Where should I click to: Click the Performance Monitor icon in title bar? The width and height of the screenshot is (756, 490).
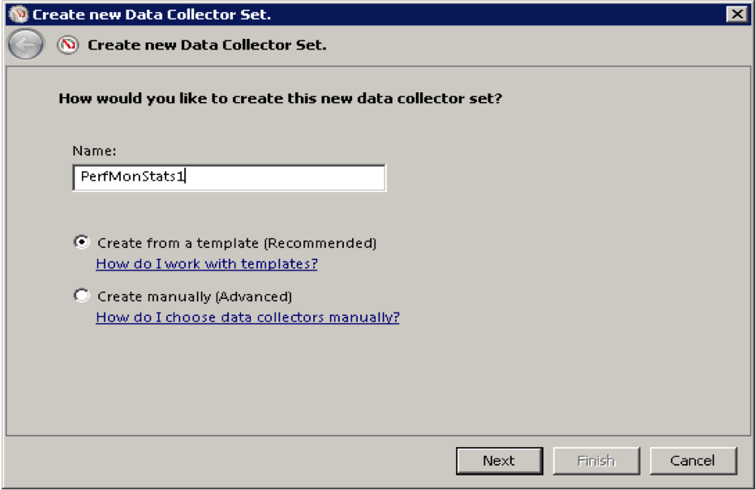pyautogui.click(x=18, y=14)
